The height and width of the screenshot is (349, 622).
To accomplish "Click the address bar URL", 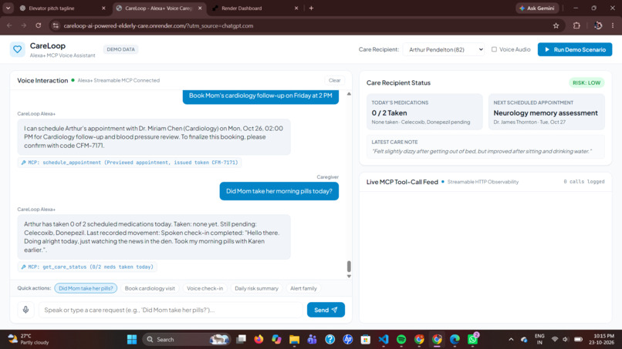I will coord(158,25).
